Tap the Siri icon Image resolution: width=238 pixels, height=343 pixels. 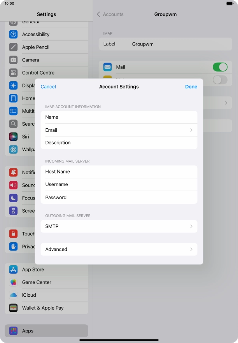pos(14,136)
